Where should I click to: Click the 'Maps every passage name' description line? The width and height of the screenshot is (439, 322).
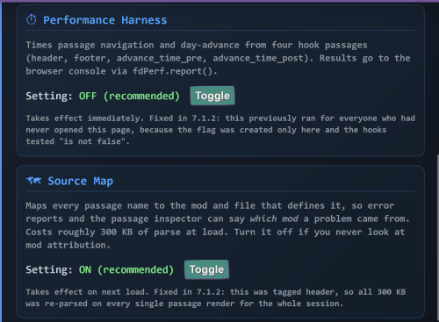tap(210, 205)
